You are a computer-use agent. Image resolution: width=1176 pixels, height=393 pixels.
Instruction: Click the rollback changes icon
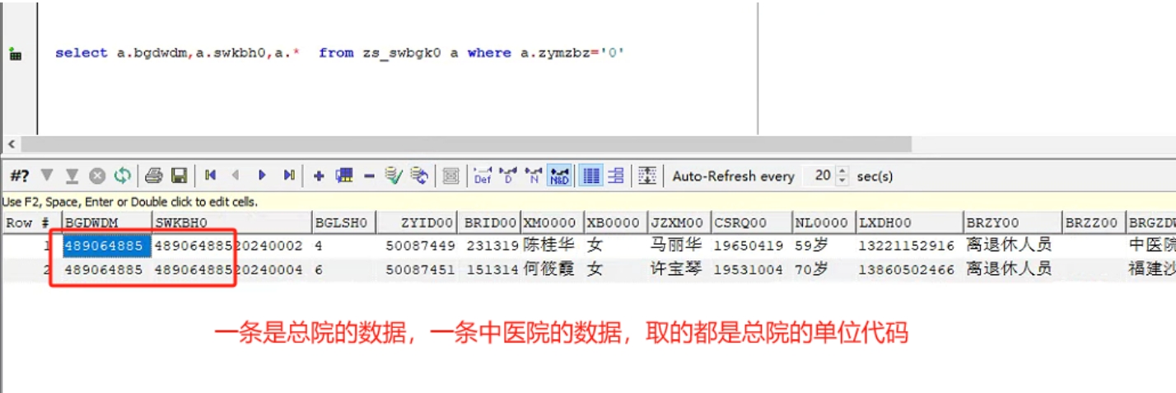pos(419,175)
